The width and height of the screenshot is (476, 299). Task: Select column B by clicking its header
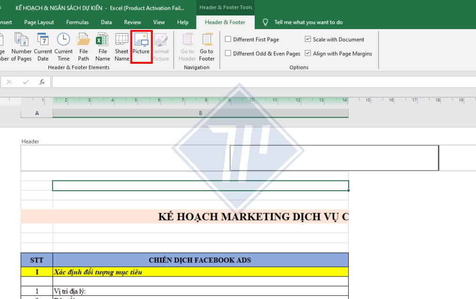(x=200, y=112)
